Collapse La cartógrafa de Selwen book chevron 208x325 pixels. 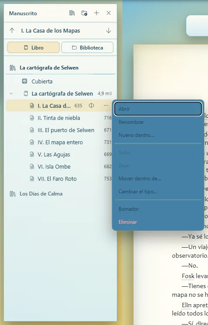click(11, 93)
